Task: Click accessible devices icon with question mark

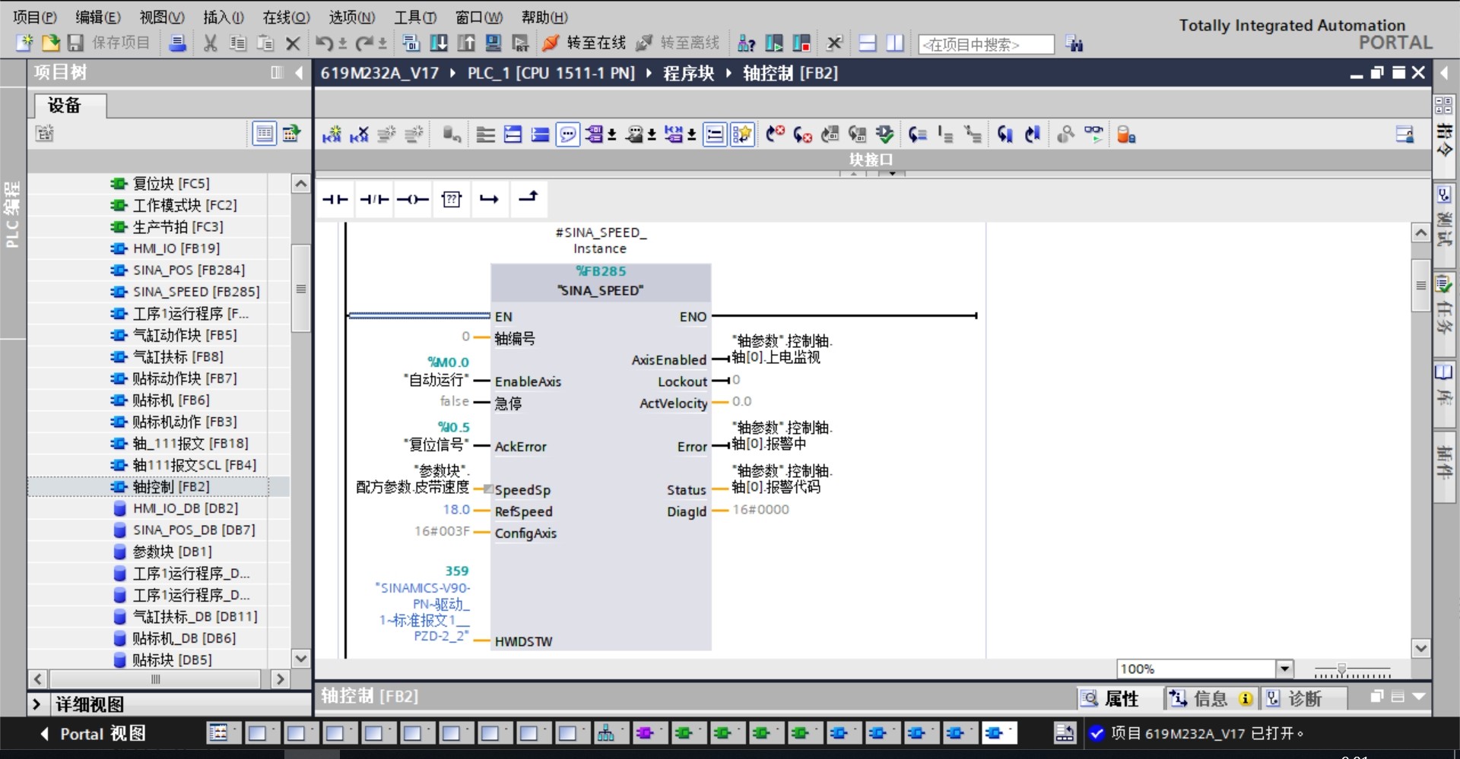Action: [x=747, y=43]
